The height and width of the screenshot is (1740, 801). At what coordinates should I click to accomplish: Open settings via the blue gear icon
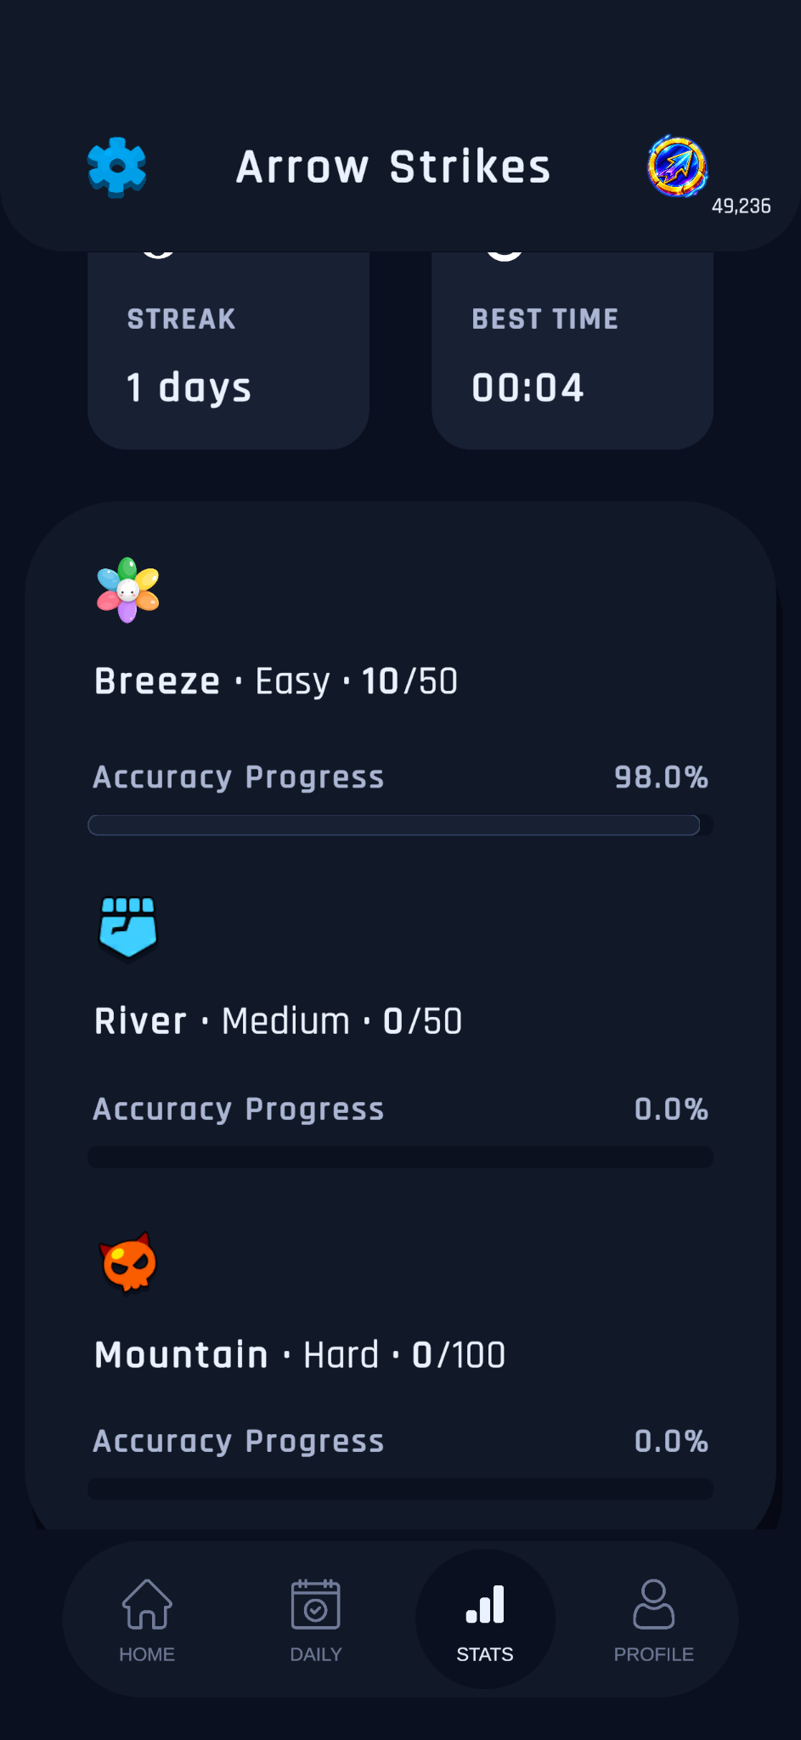[117, 167]
